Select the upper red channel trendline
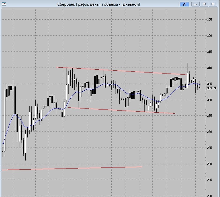Screen dimensions: 220x197 (121, 71)
